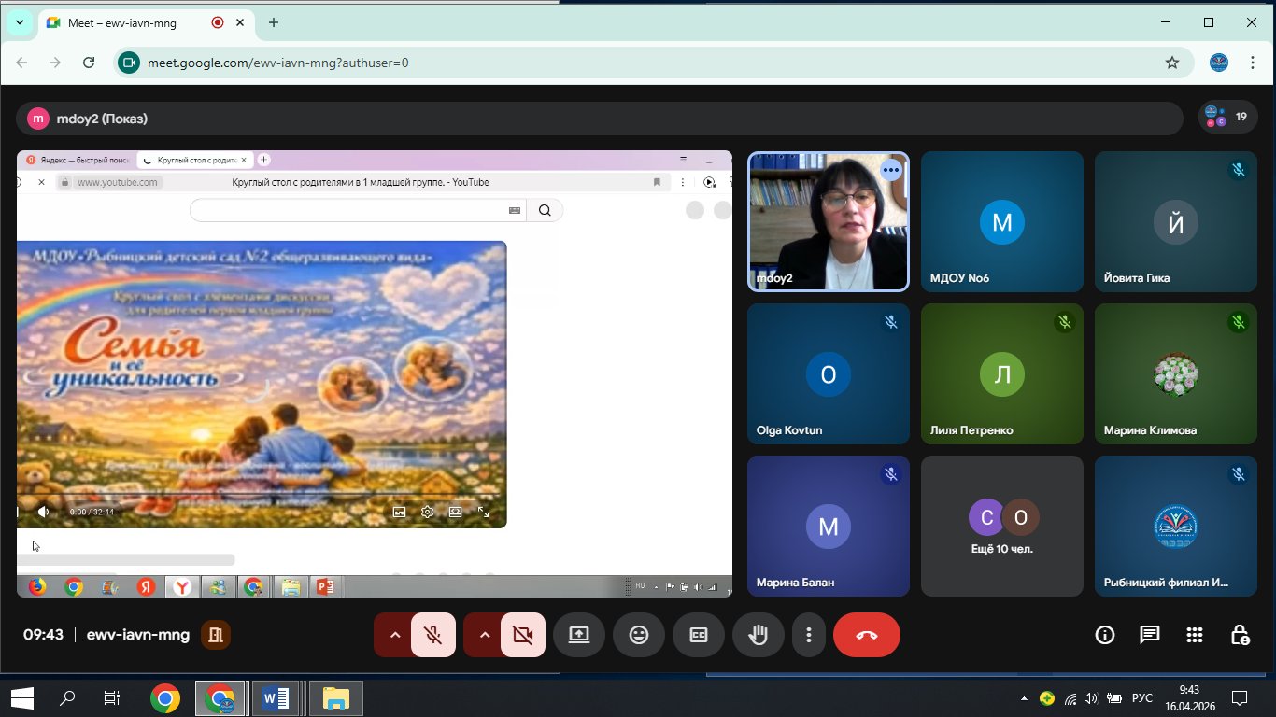Raise hand in the meeting
1276x717 pixels.
click(758, 635)
